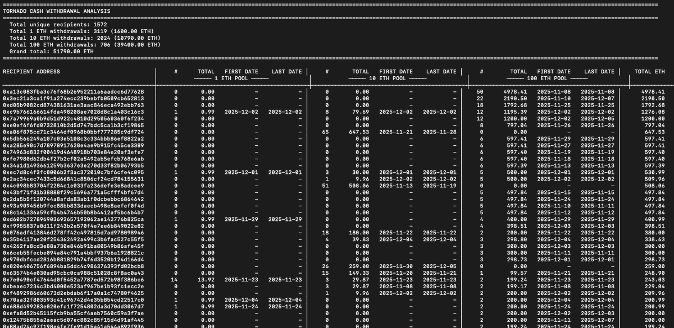
Task: Click address starting with 0xd05b9082cd874381
Action: pyautogui.click(x=74, y=105)
